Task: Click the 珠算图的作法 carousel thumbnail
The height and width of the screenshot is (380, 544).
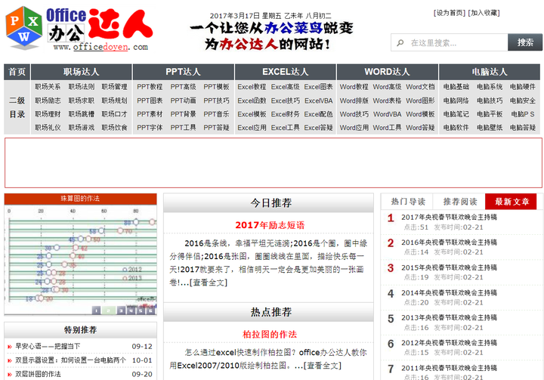Action: [x=80, y=257]
